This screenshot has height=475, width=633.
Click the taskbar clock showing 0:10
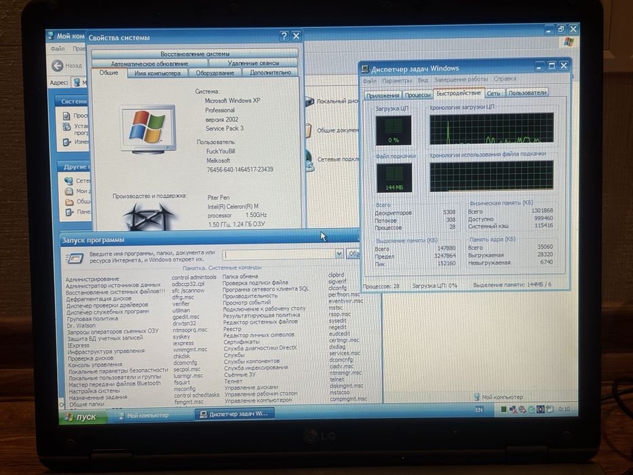click(564, 408)
